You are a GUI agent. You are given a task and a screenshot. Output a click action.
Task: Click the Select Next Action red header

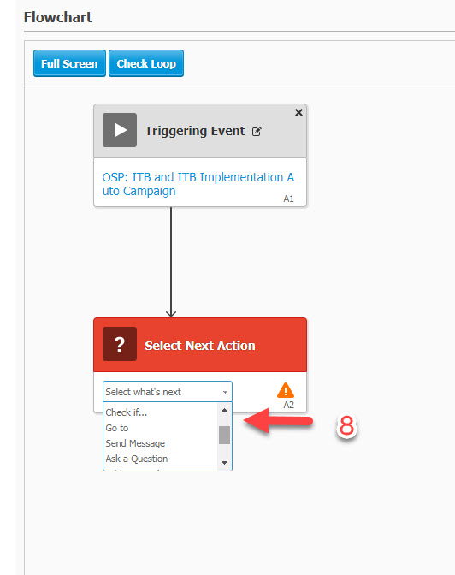coord(200,345)
